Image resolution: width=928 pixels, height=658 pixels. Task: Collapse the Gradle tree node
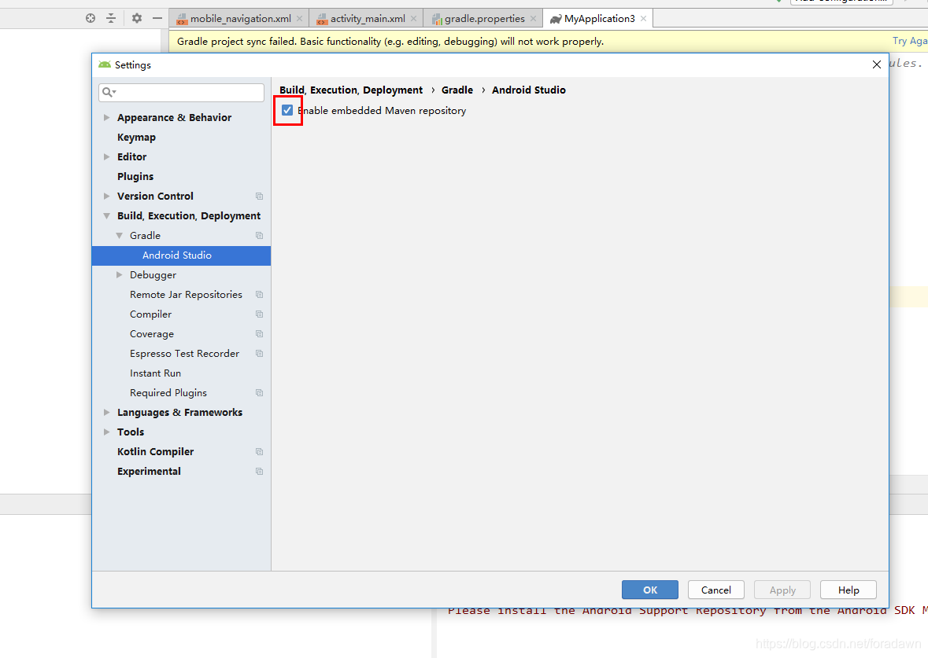pyautogui.click(x=119, y=235)
